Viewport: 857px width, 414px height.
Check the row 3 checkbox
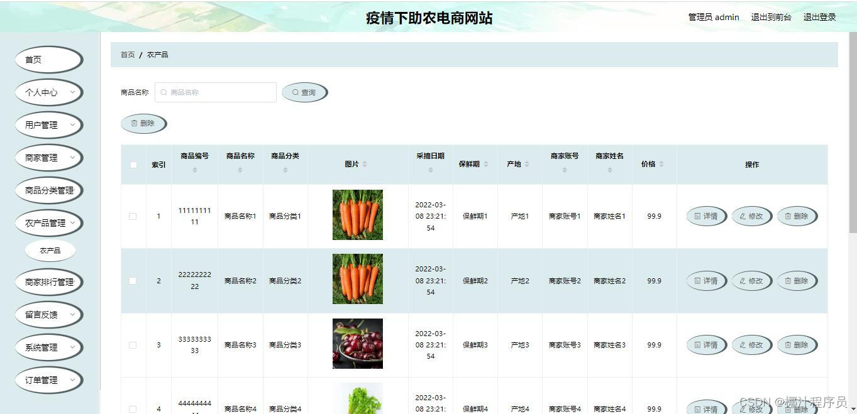pyautogui.click(x=133, y=345)
